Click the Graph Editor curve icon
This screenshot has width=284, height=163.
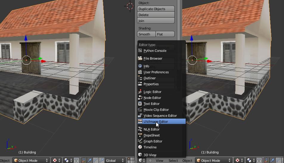pos(140,141)
